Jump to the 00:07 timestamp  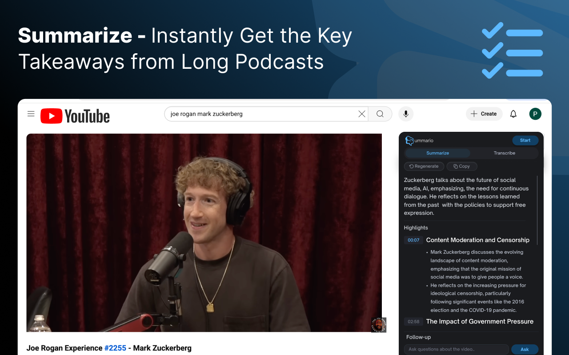pos(413,240)
